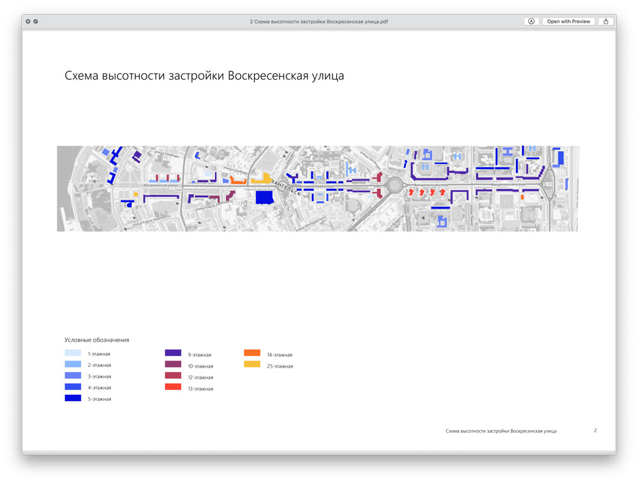Click the Share icon in title bar
This screenshot has height=483, width=638.
605,21
